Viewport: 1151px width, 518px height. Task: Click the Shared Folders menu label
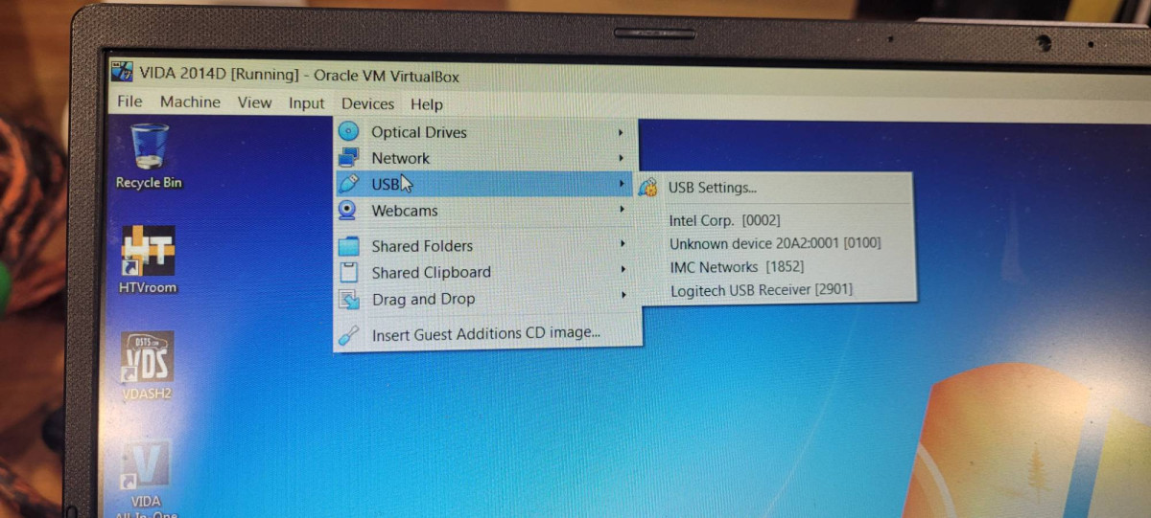(x=422, y=246)
